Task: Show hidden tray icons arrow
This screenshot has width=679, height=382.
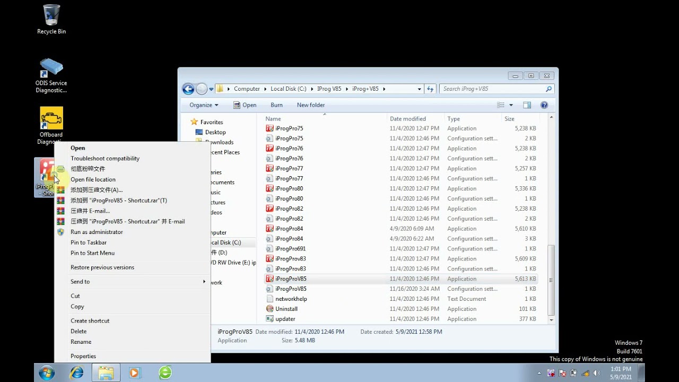Action: (x=539, y=373)
